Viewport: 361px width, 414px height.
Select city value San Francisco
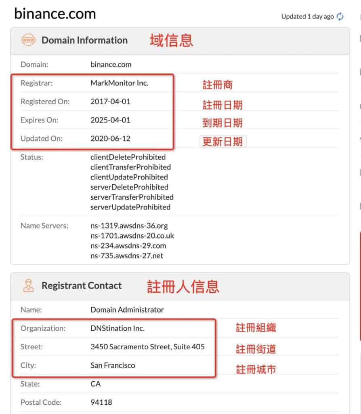click(x=113, y=365)
